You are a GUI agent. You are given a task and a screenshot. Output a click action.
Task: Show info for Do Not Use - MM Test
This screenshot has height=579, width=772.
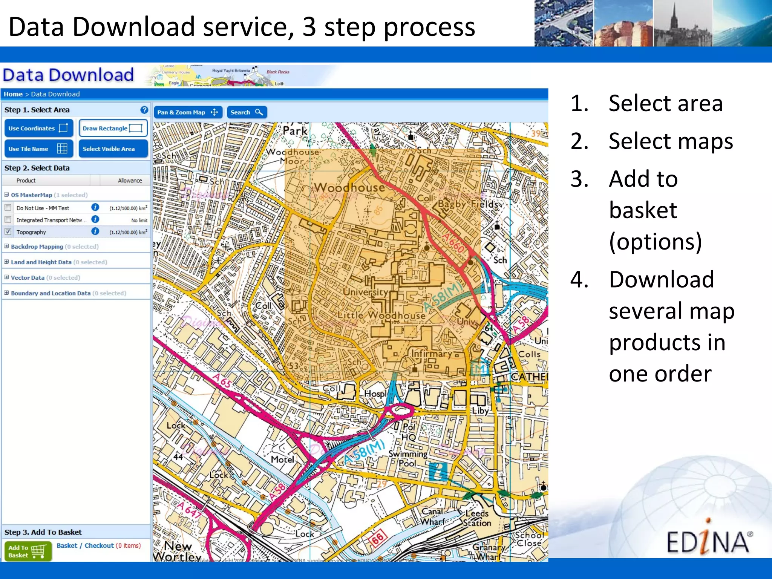pos(95,207)
